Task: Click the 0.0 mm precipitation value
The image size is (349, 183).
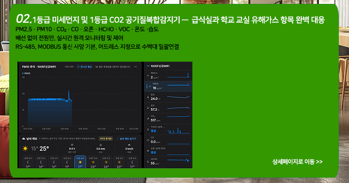Action: tap(101, 149)
